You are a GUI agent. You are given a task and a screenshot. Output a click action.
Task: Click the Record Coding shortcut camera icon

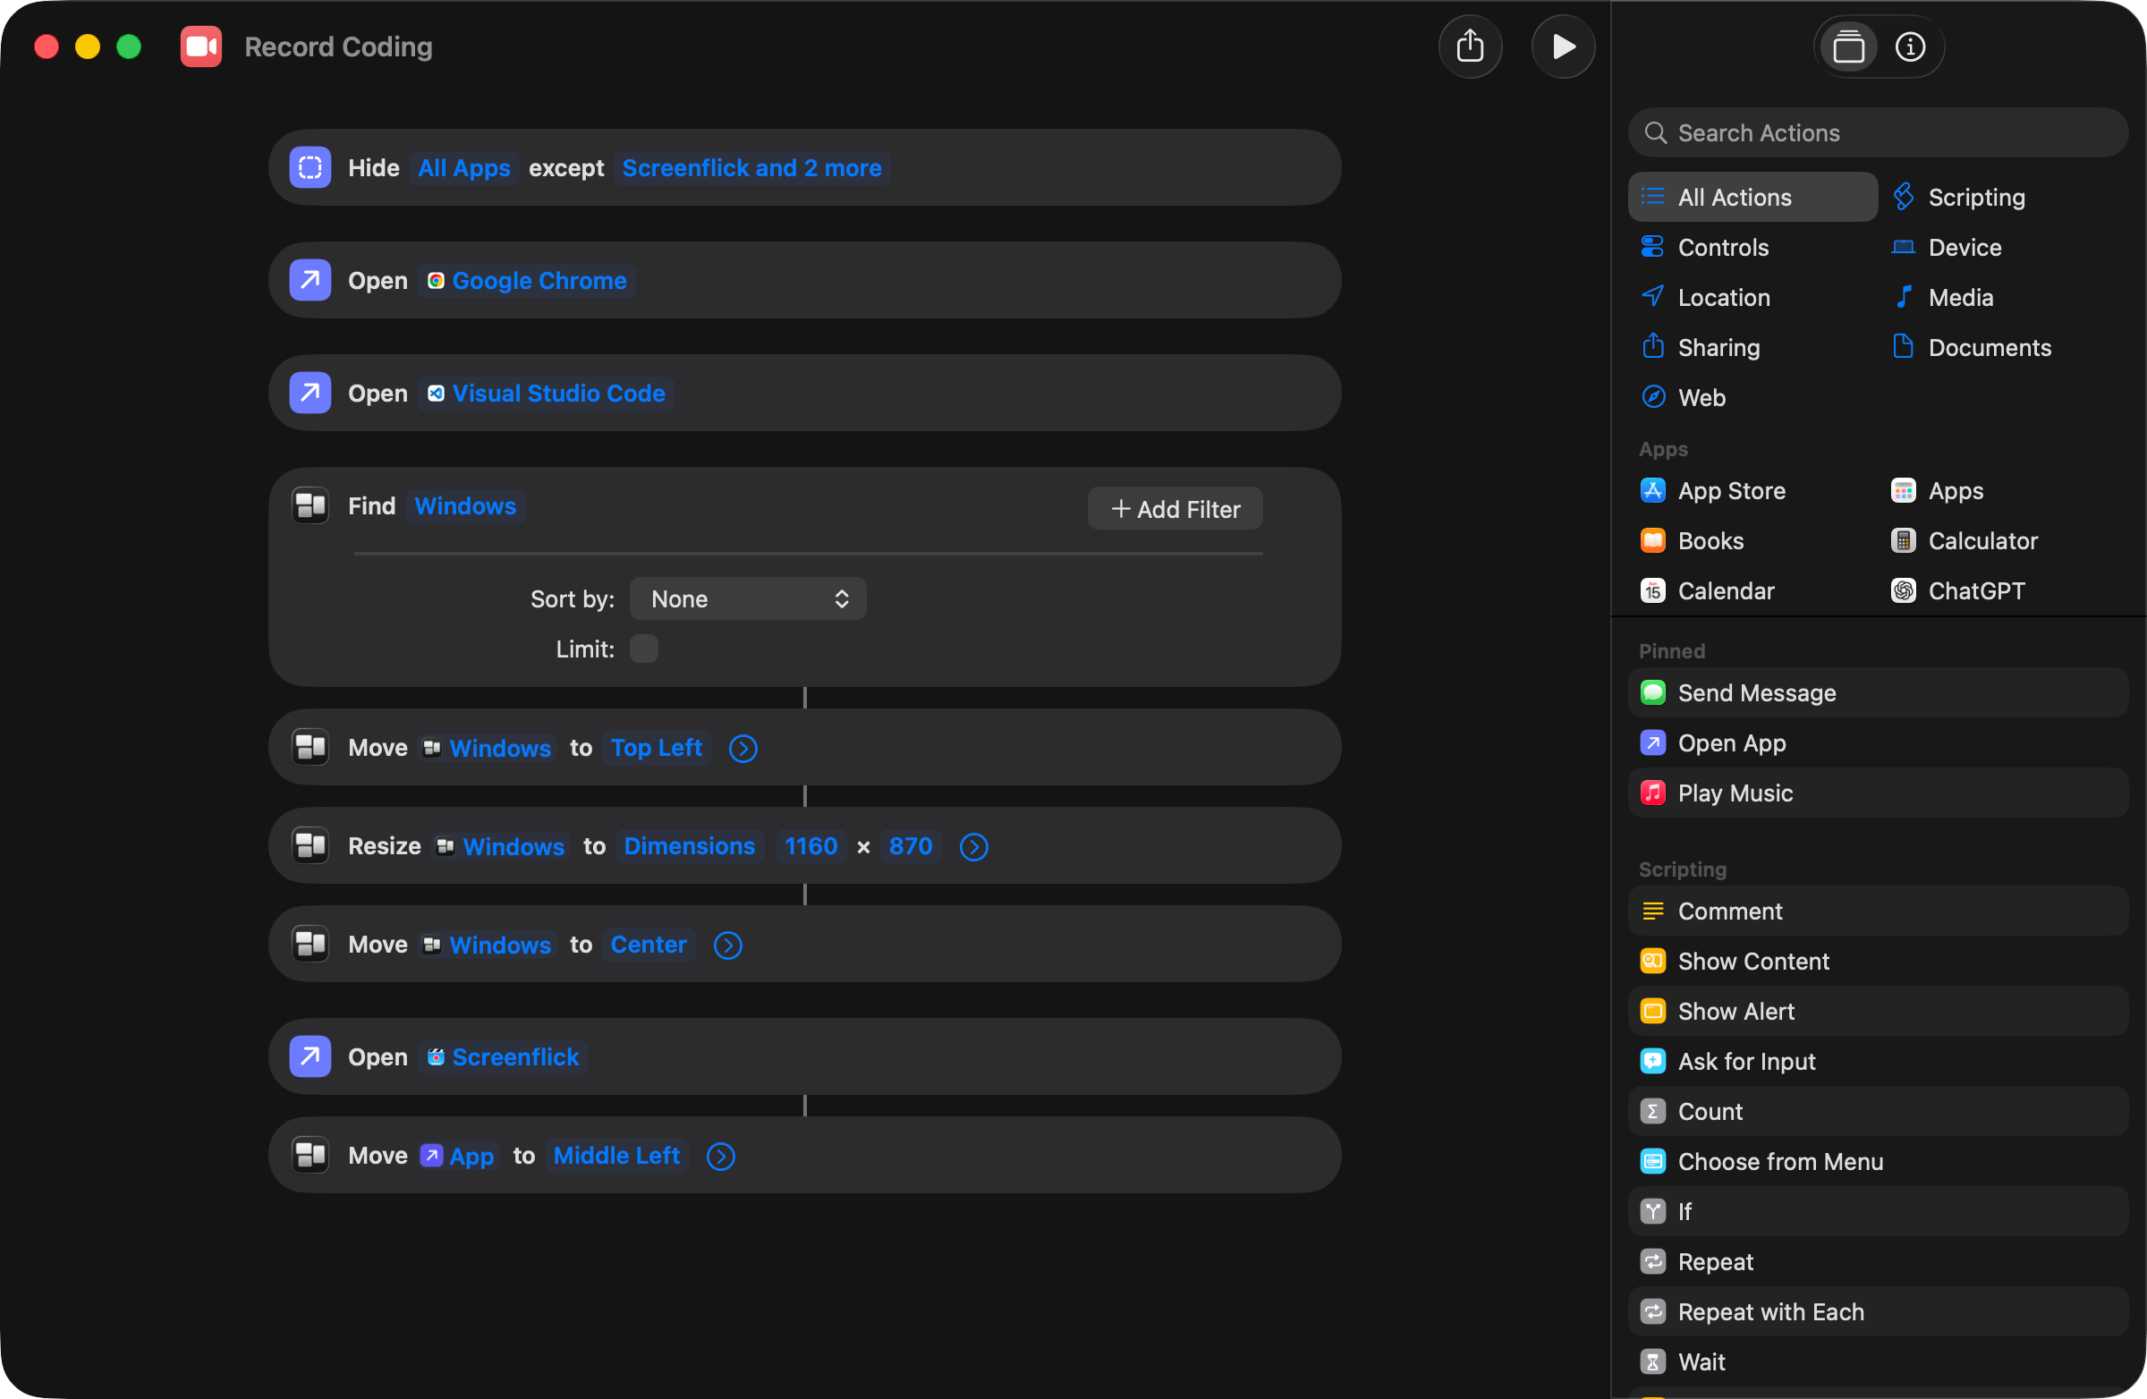[x=200, y=47]
